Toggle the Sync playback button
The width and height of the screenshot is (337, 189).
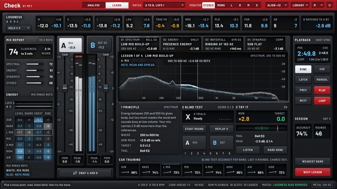pos(303,69)
